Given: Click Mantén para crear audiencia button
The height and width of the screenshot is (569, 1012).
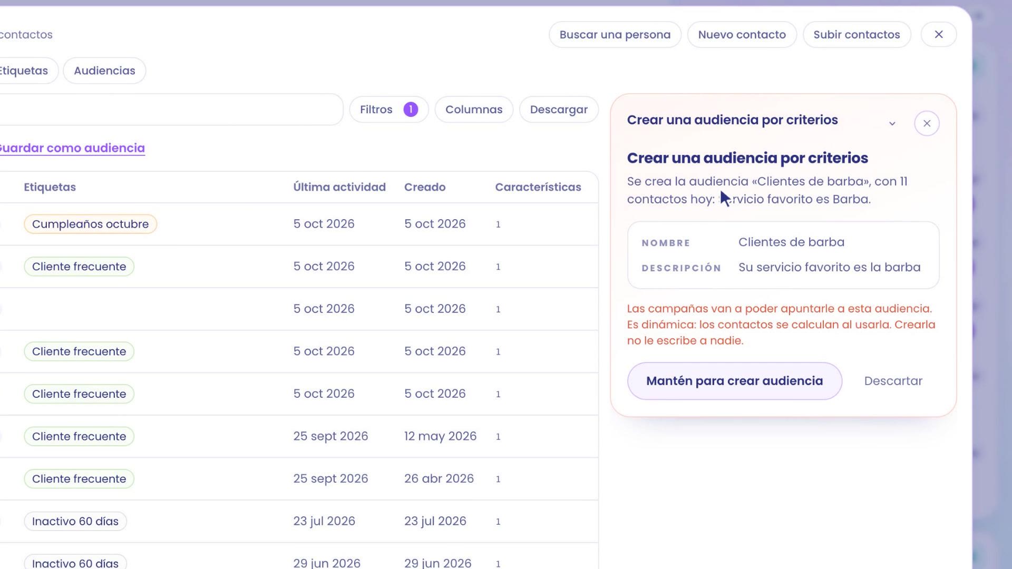Looking at the screenshot, I should click(x=734, y=381).
